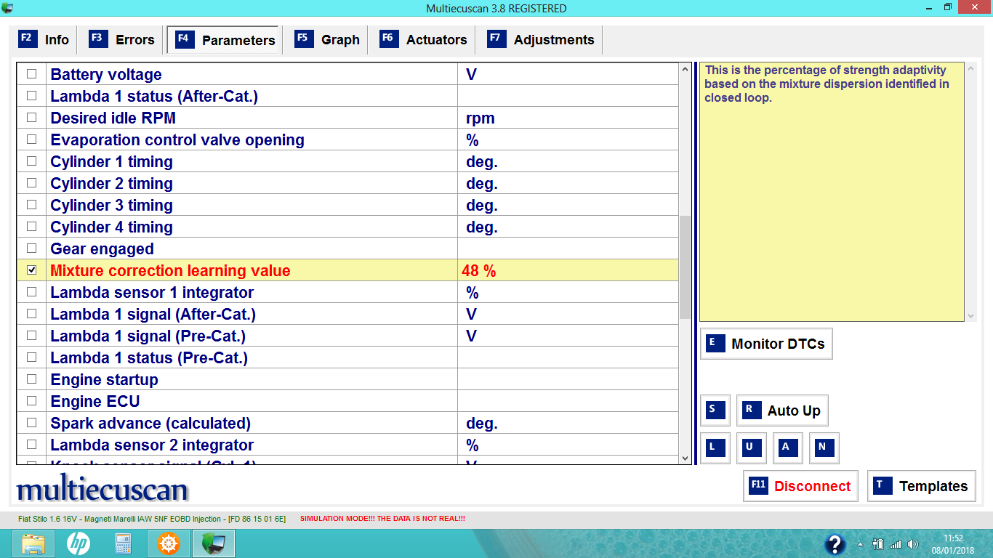Screen dimensions: 993x558
Task: Check Lambda 1 status (After-Cat.) box
Action: [31, 96]
